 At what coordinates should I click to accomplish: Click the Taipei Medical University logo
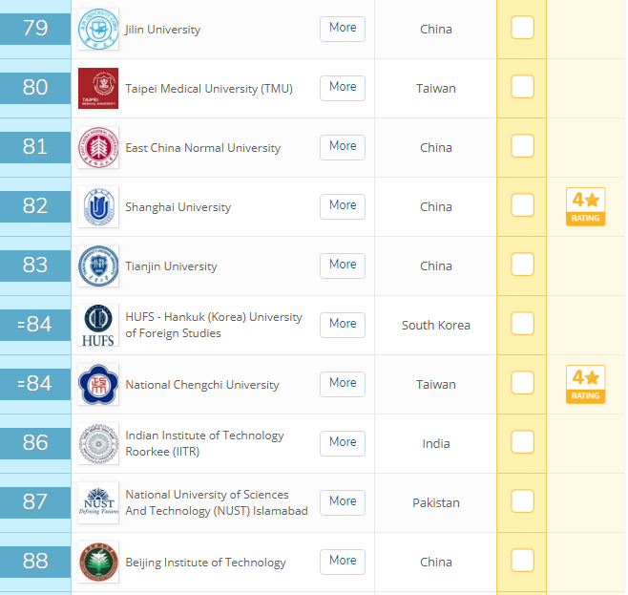pos(98,88)
